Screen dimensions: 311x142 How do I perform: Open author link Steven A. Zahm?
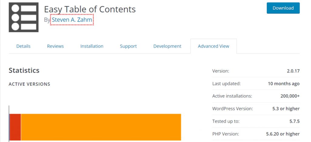pos(72,20)
